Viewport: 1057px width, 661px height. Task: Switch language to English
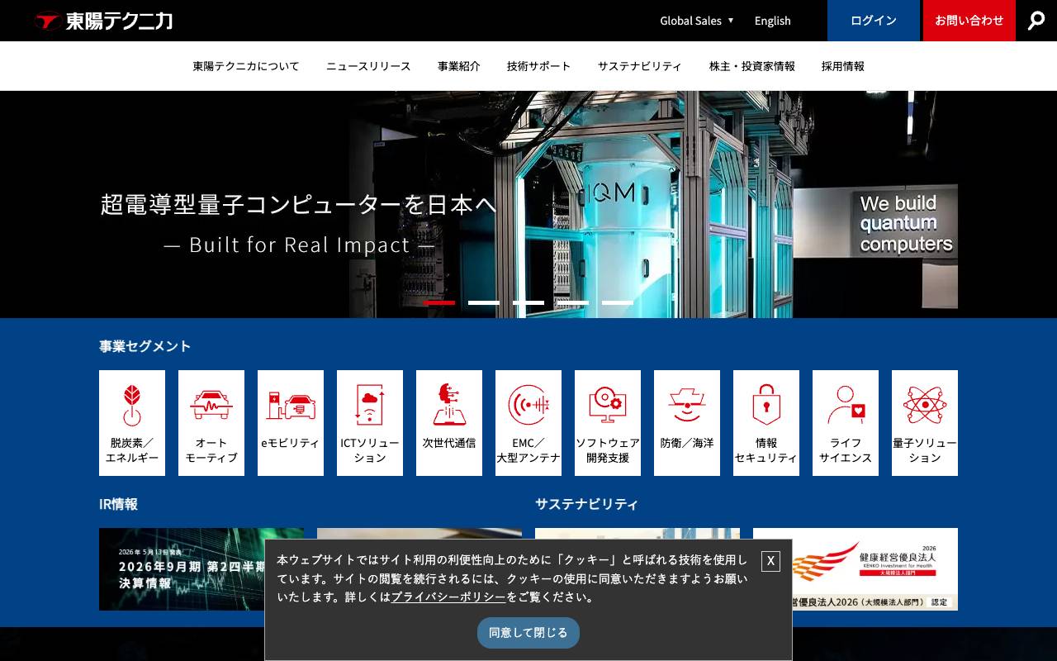(x=773, y=21)
